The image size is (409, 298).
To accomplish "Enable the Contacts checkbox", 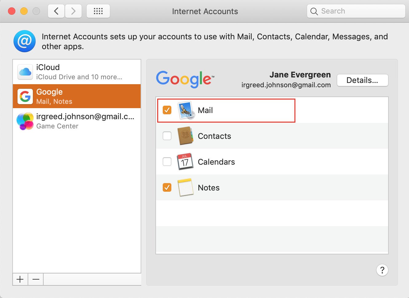I will [167, 136].
